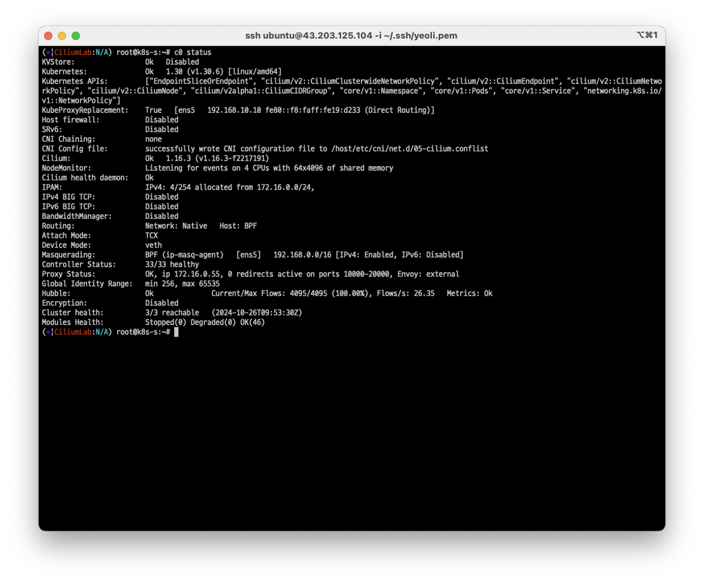Click the ssh window title text

tap(351, 36)
